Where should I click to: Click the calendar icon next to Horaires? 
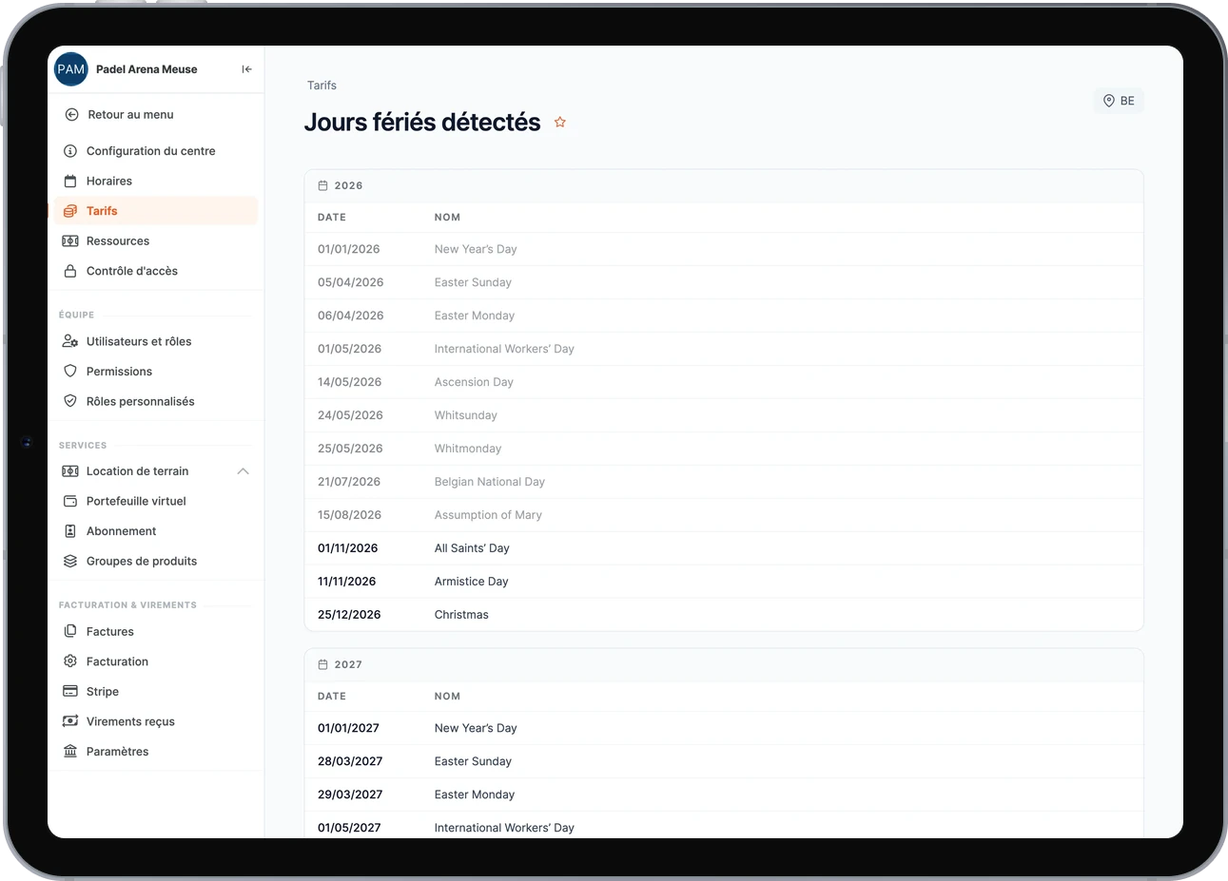(x=70, y=181)
